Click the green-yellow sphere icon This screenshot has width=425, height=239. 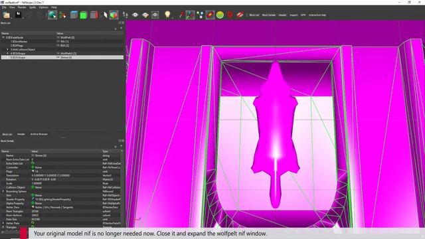220,15
